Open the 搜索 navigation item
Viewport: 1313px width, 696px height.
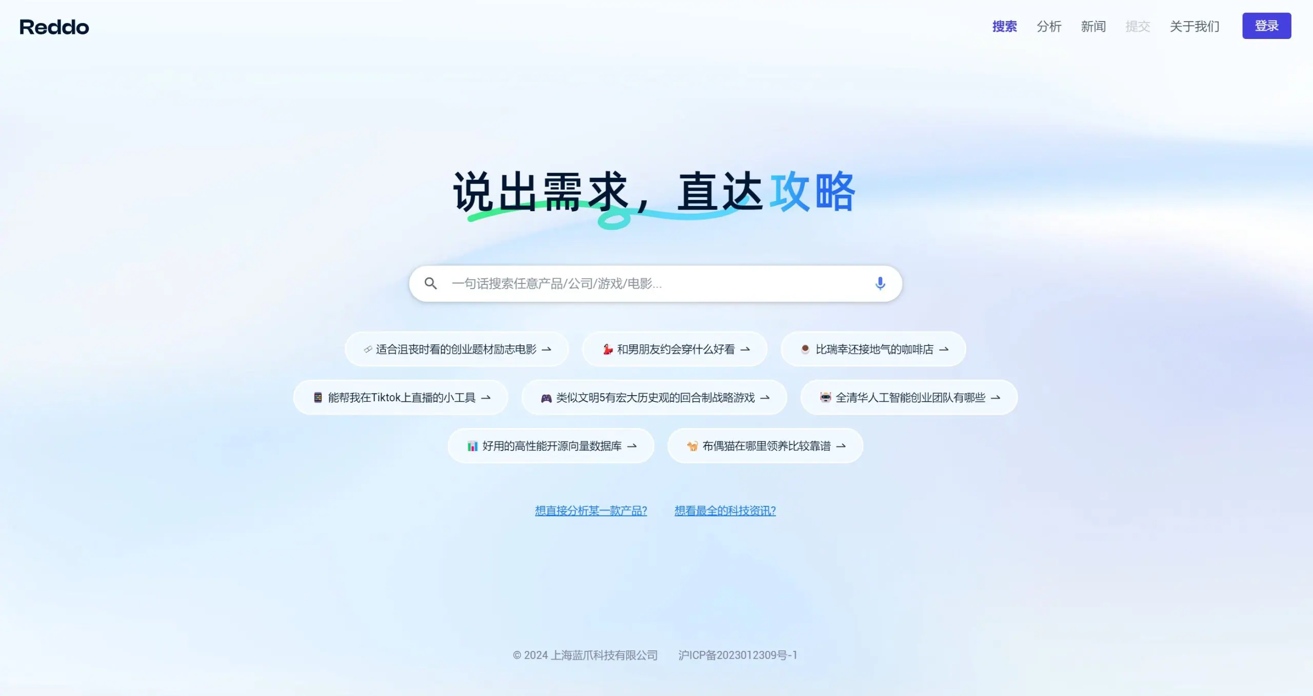click(1004, 27)
